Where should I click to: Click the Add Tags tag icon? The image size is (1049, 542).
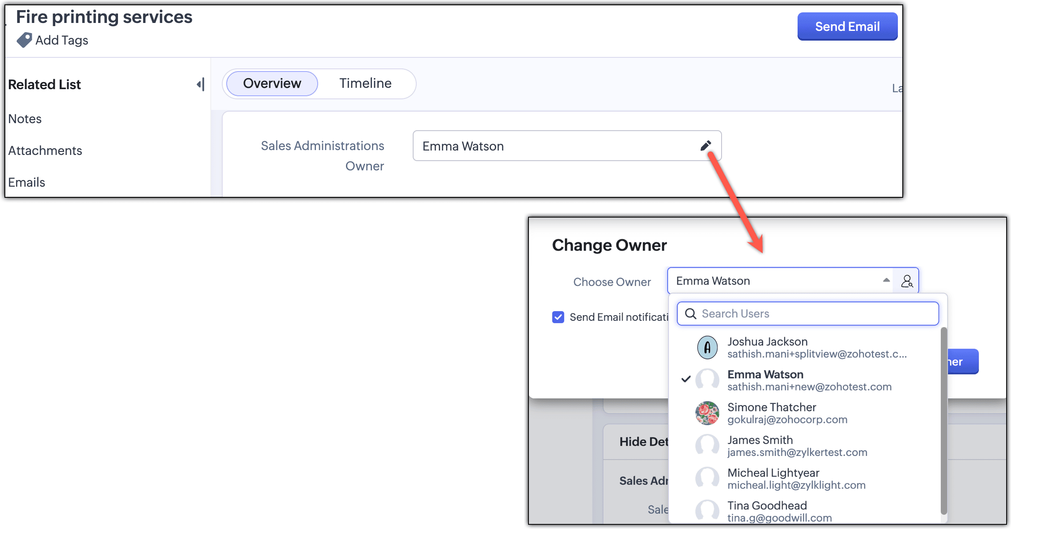pos(24,40)
